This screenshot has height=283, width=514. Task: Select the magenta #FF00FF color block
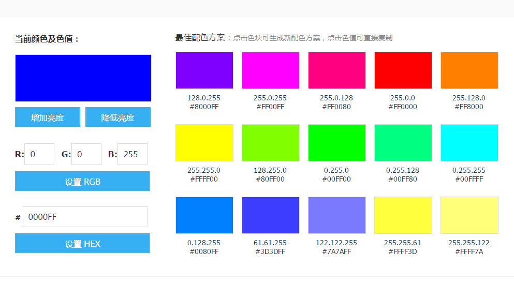(270, 70)
